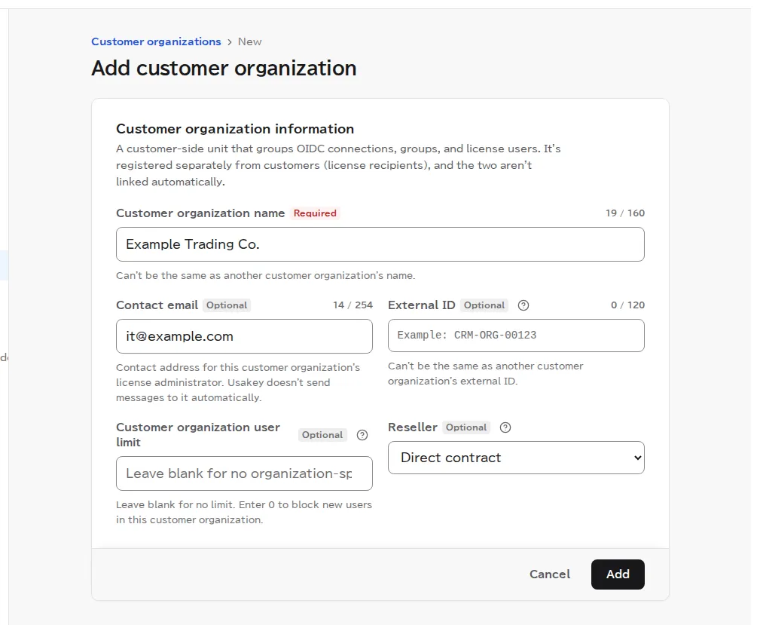Image resolution: width=760 pixels, height=625 pixels.
Task: Click the 'Customer organization name' label
Action: [x=200, y=213]
